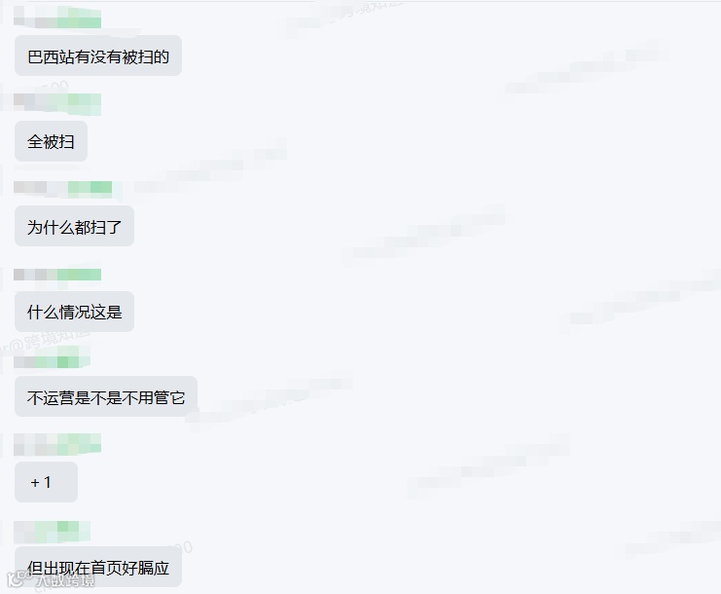This screenshot has height=594, width=721.
Task: Click the faint '00' watermark beside the last message
Action: coord(182,547)
